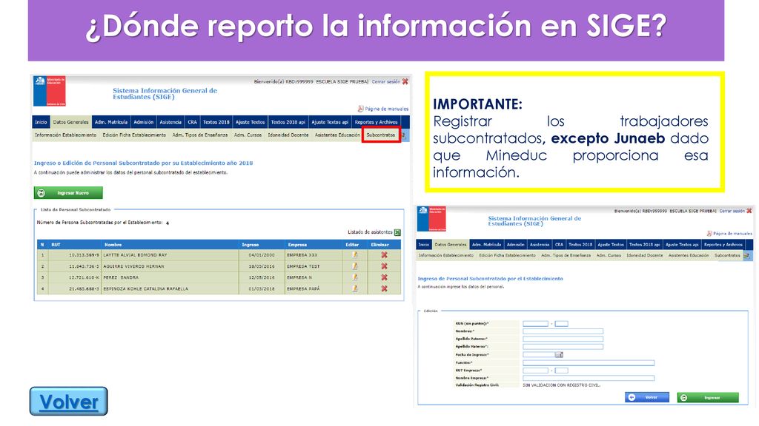Click the Ministerio de Educación logo in left window
The height and width of the screenshot is (426, 759).
(x=50, y=91)
